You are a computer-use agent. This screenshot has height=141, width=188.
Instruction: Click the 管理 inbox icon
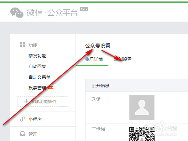23,134
